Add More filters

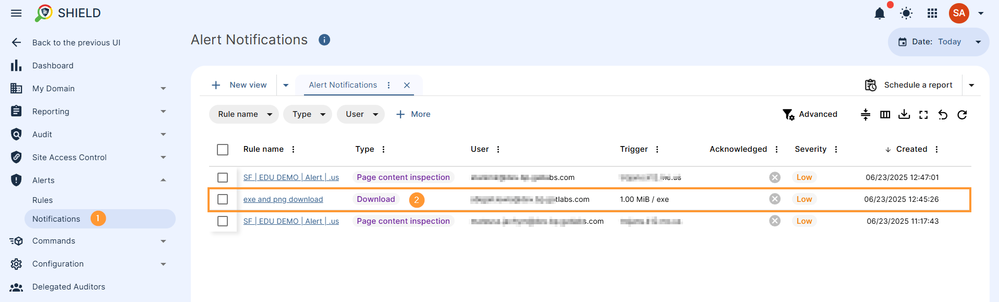tap(413, 114)
